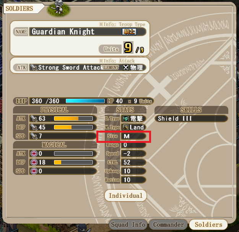Click the magical DEF 18 gauge
Screen dimensions: 239x232
pyautogui.click(x=73, y=162)
